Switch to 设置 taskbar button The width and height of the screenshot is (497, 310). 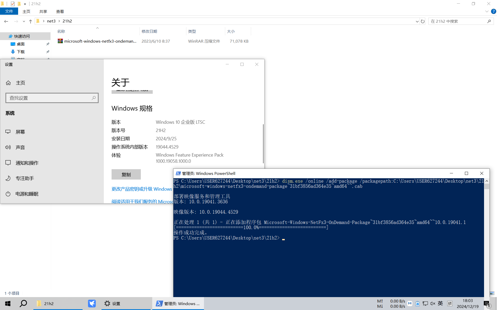point(126,304)
